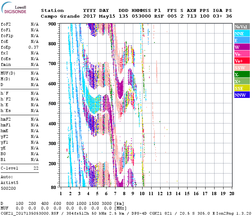
Task: Select the 053000 time value in header
Action: coord(141,16)
